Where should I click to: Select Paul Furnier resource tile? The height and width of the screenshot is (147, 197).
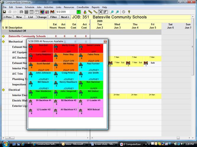click(91, 67)
